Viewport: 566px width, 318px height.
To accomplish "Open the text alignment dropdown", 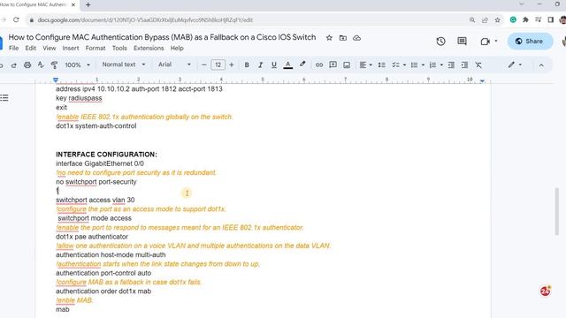I will tap(365, 64).
